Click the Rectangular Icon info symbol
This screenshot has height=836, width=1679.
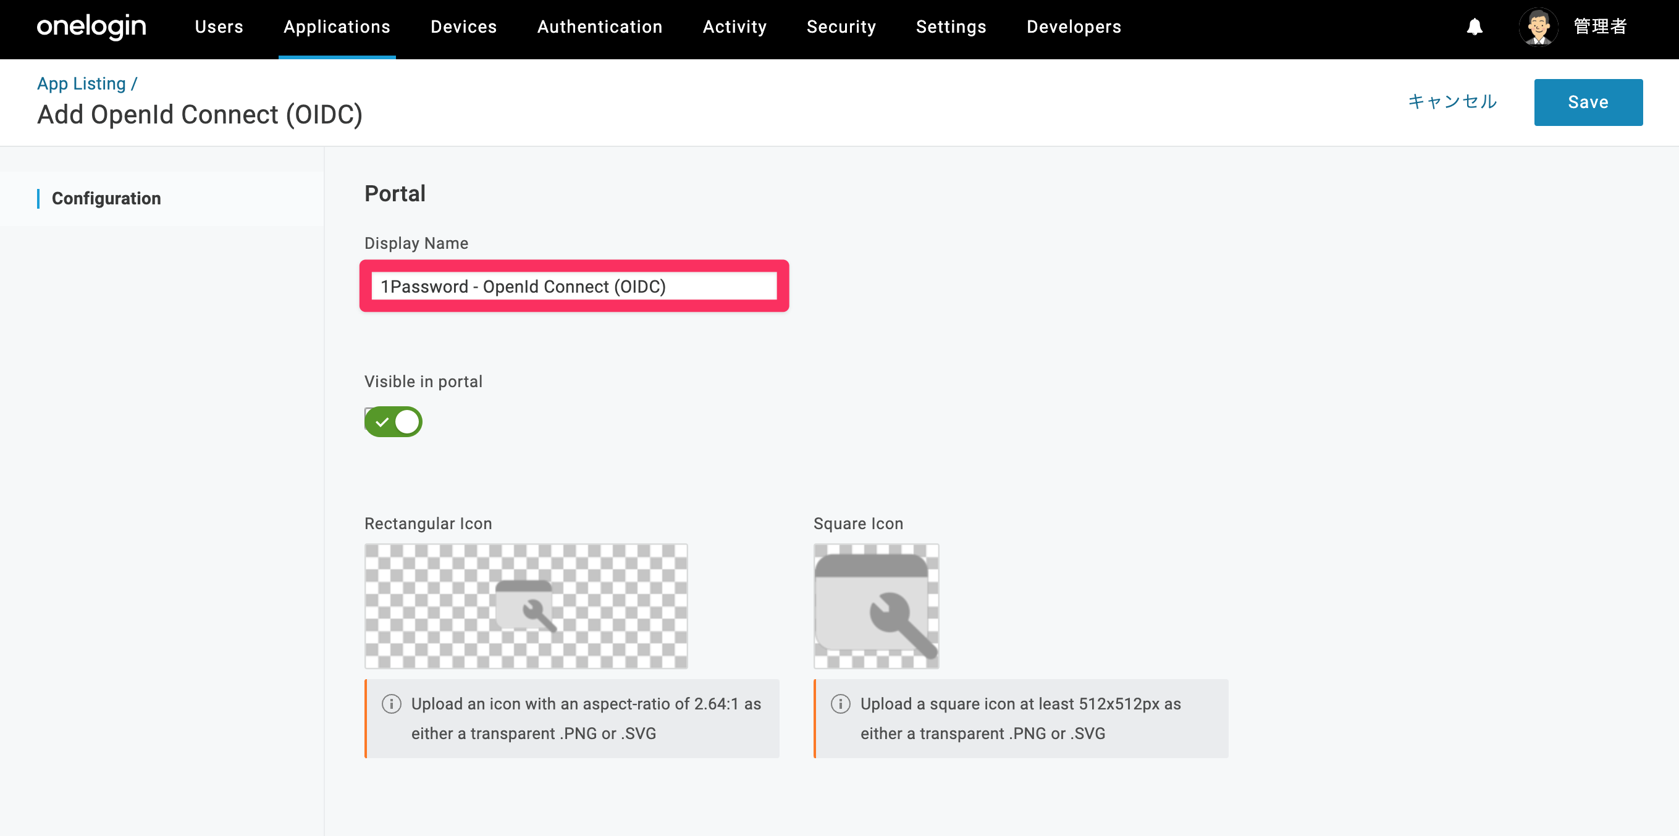[x=391, y=704]
